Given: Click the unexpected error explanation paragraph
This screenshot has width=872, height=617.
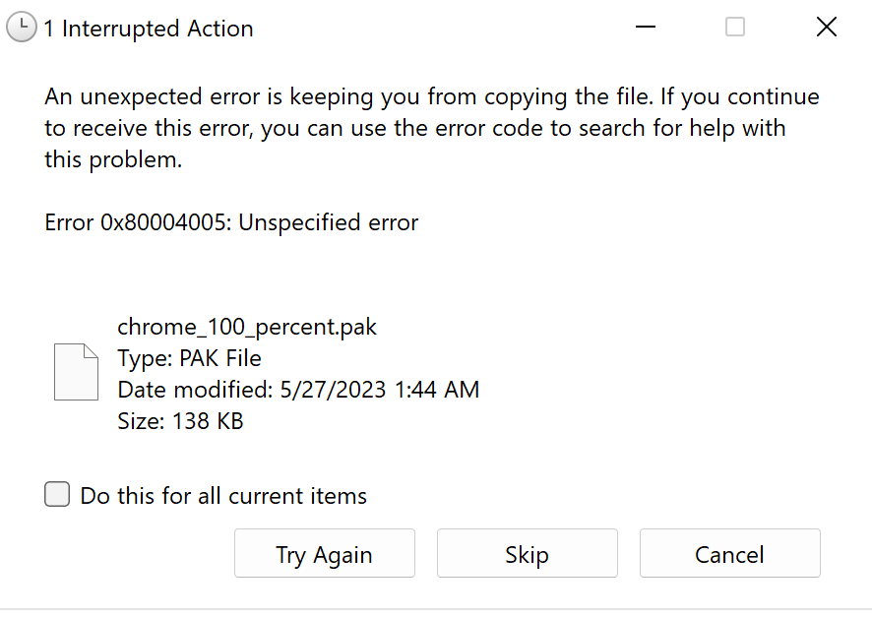Looking at the screenshot, I should pos(432,128).
